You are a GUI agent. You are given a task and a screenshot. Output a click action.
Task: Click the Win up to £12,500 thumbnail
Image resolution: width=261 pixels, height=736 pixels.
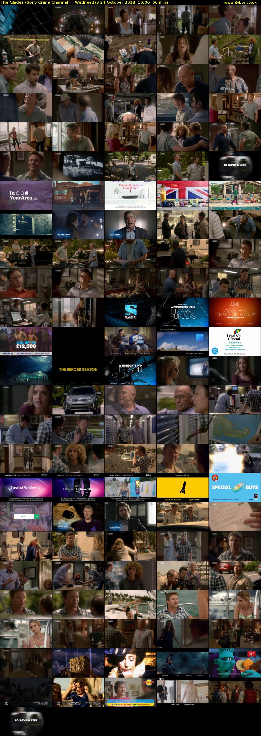tap(26, 341)
